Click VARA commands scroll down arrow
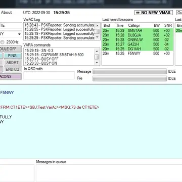 click(x=97, y=62)
